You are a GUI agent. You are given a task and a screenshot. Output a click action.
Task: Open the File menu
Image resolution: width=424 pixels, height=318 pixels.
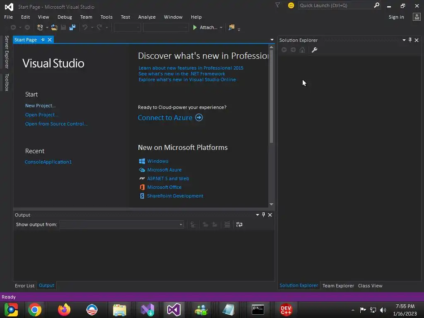(8, 17)
